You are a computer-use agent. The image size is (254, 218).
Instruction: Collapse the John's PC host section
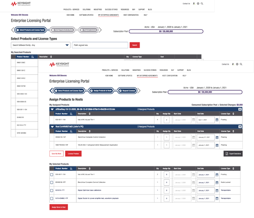(52, 127)
